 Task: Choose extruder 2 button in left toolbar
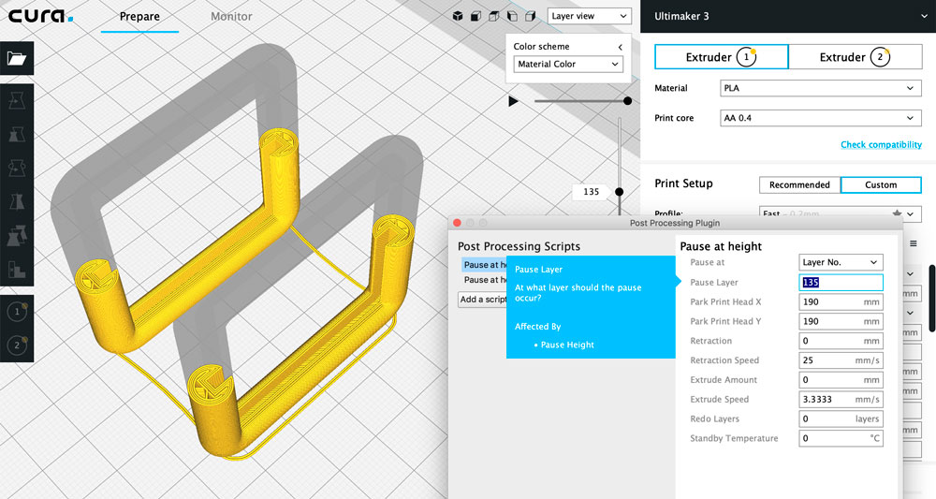point(17,345)
